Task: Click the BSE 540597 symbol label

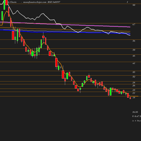Action: coord(54,2)
